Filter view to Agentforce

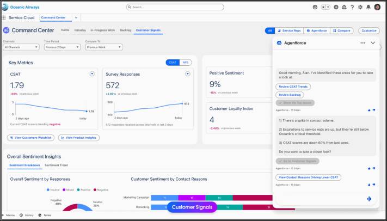(317, 30)
